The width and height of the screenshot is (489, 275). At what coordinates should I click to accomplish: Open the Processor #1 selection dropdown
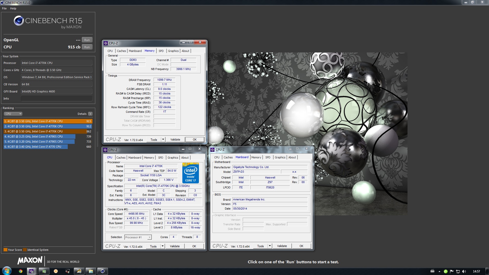[x=138, y=237]
